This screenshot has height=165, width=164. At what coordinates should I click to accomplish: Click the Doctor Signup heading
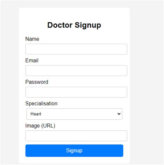[x=74, y=25]
